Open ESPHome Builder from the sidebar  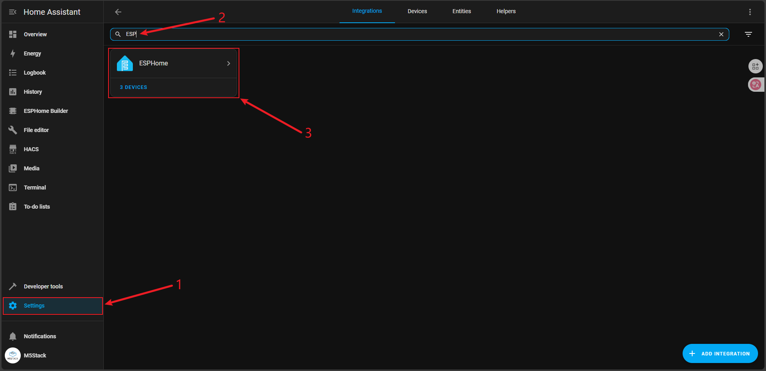(x=53, y=111)
